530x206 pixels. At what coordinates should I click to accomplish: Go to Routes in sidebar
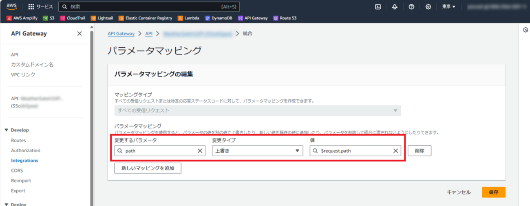(x=18, y=140)
